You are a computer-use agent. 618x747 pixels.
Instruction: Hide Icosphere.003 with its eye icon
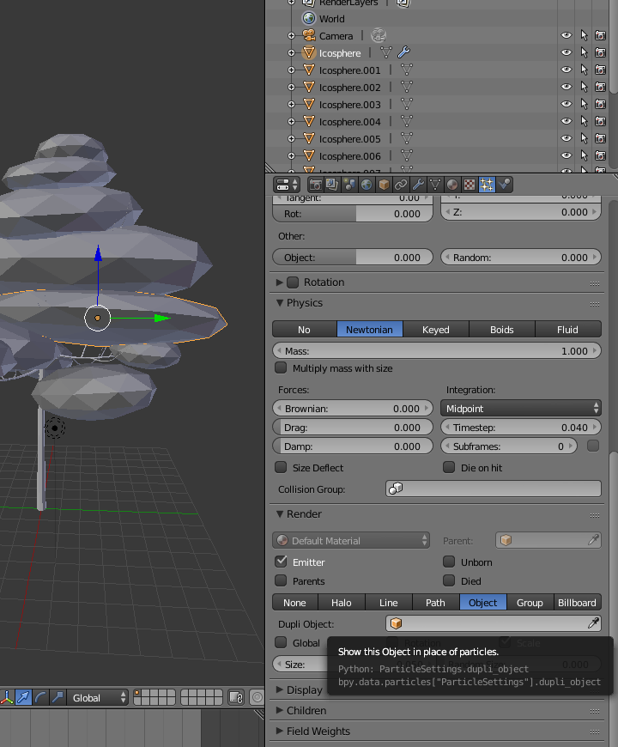[x=566, y=105]
